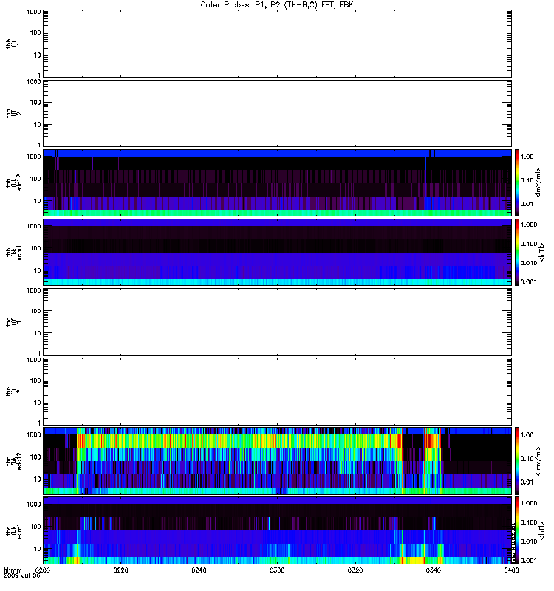The width and height of the screenshot is (554, 591).
Task: Click the 0340 time axis label
Action: (x=434, y=570)
